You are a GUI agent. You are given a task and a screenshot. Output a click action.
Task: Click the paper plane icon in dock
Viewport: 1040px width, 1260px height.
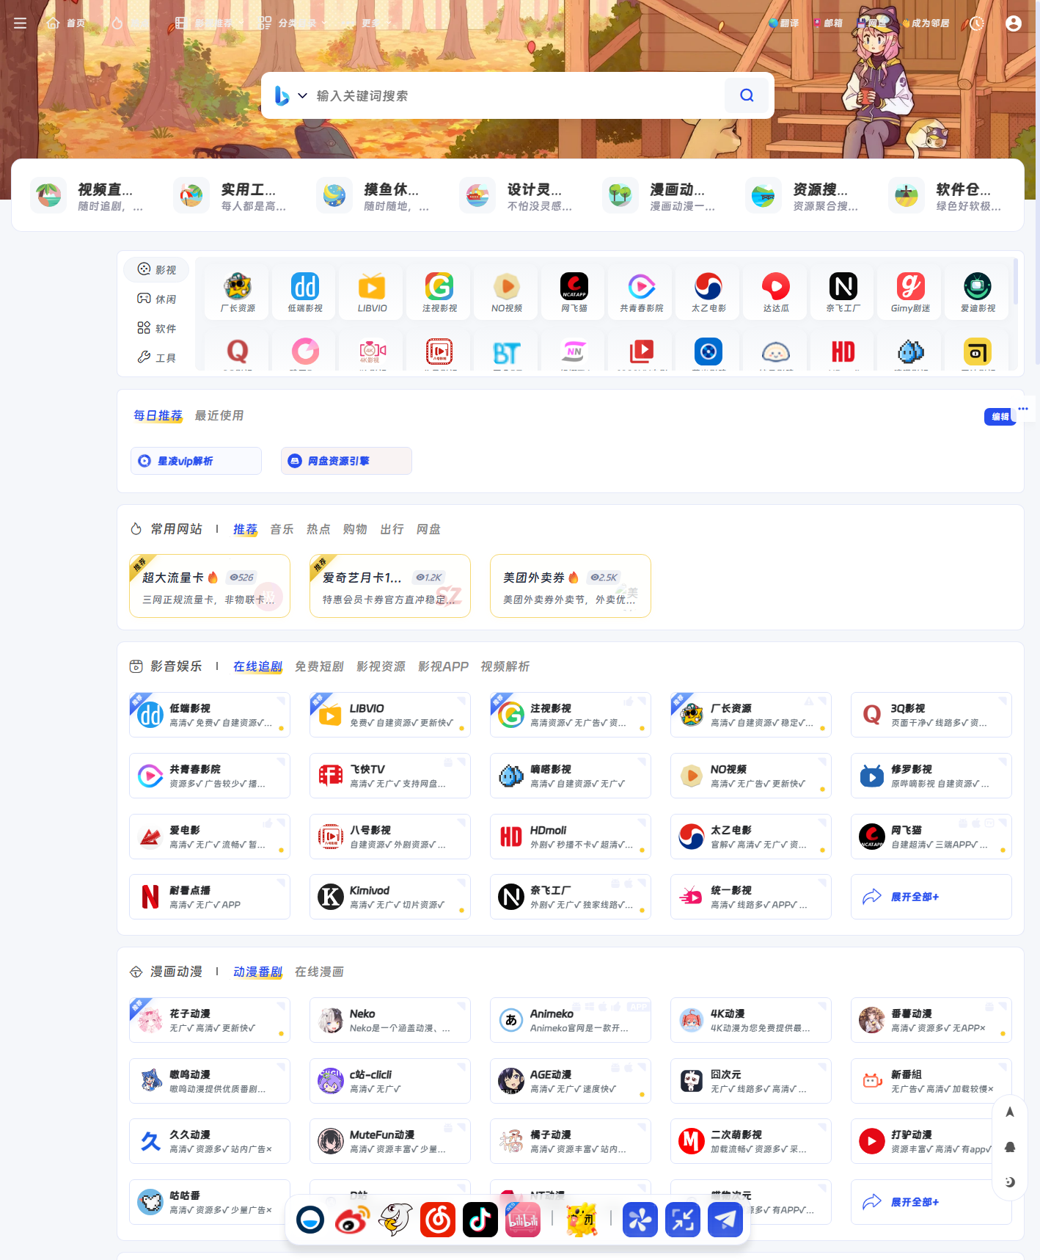point(725,1220)
